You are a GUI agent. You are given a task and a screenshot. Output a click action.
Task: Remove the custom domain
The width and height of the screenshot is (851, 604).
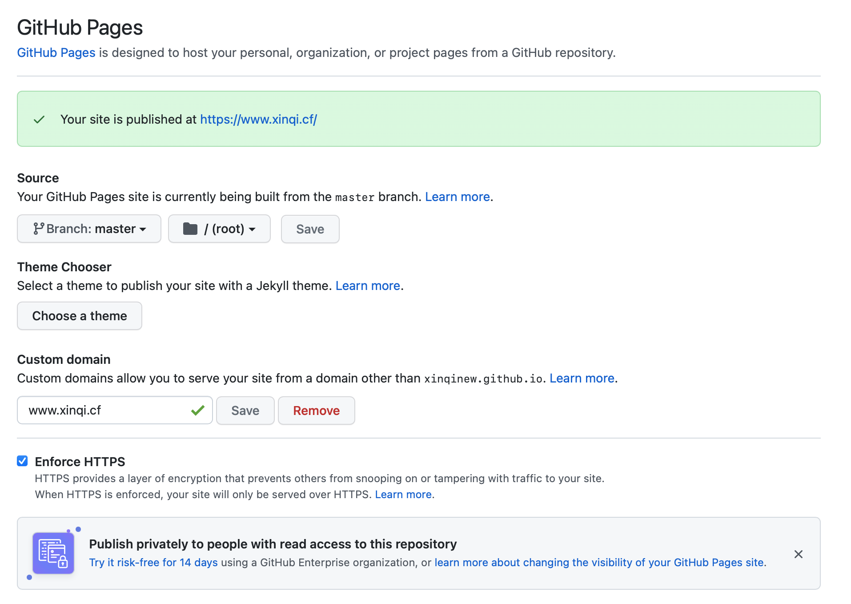click(316, 411)
